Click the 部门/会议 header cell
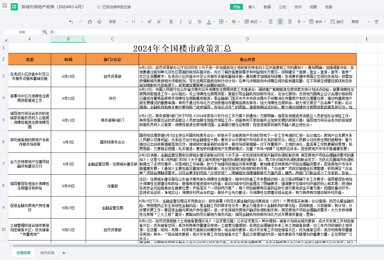Viewport: 384px width, 260px height. [112, 60]
